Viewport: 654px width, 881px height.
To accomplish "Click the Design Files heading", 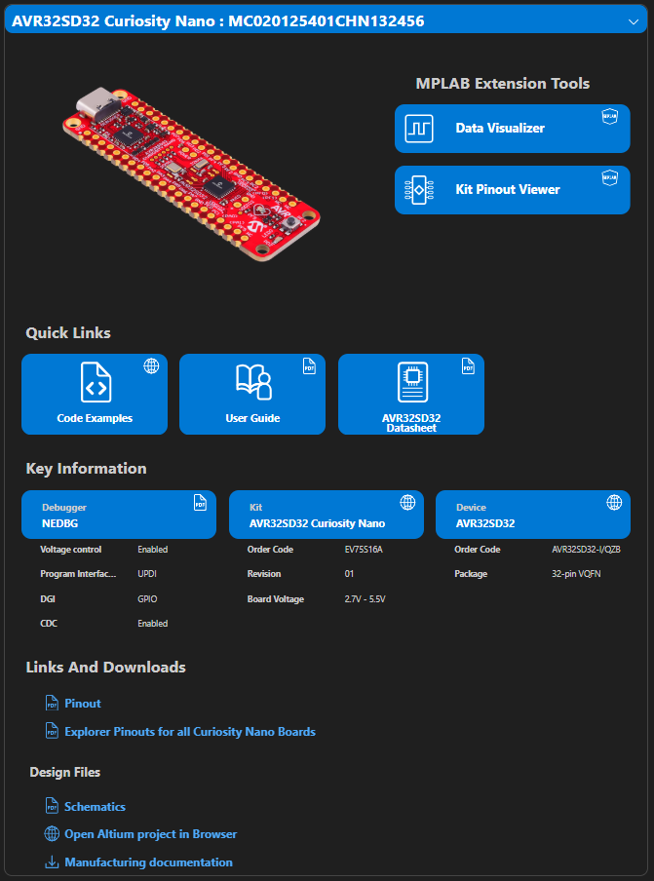I will pyautogui.click(x=65, y=773).
